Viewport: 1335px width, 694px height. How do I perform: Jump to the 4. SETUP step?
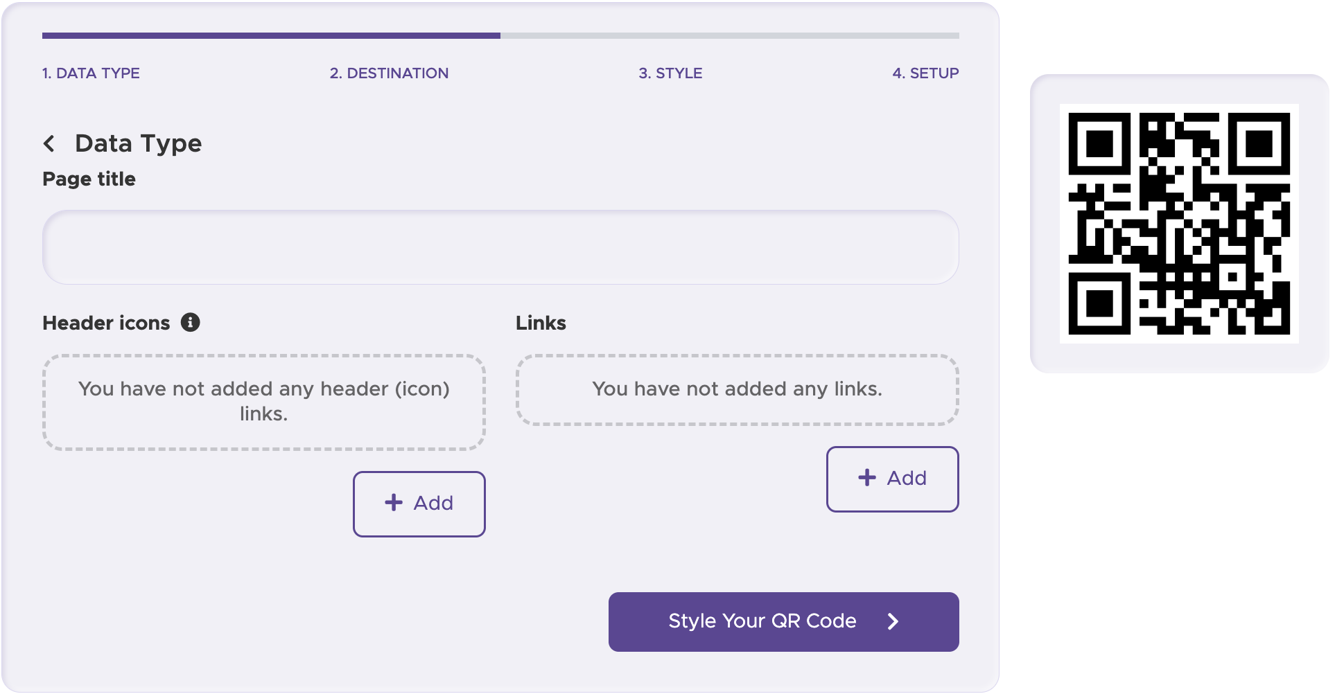926,73
